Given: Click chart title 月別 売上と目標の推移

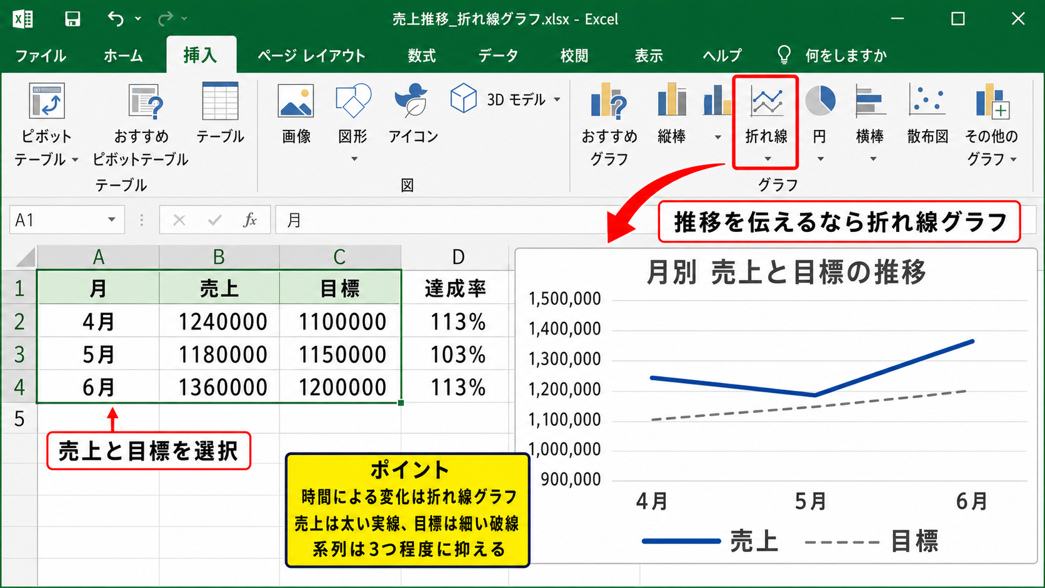Looking at the screenshot, I should pos(786,272).
